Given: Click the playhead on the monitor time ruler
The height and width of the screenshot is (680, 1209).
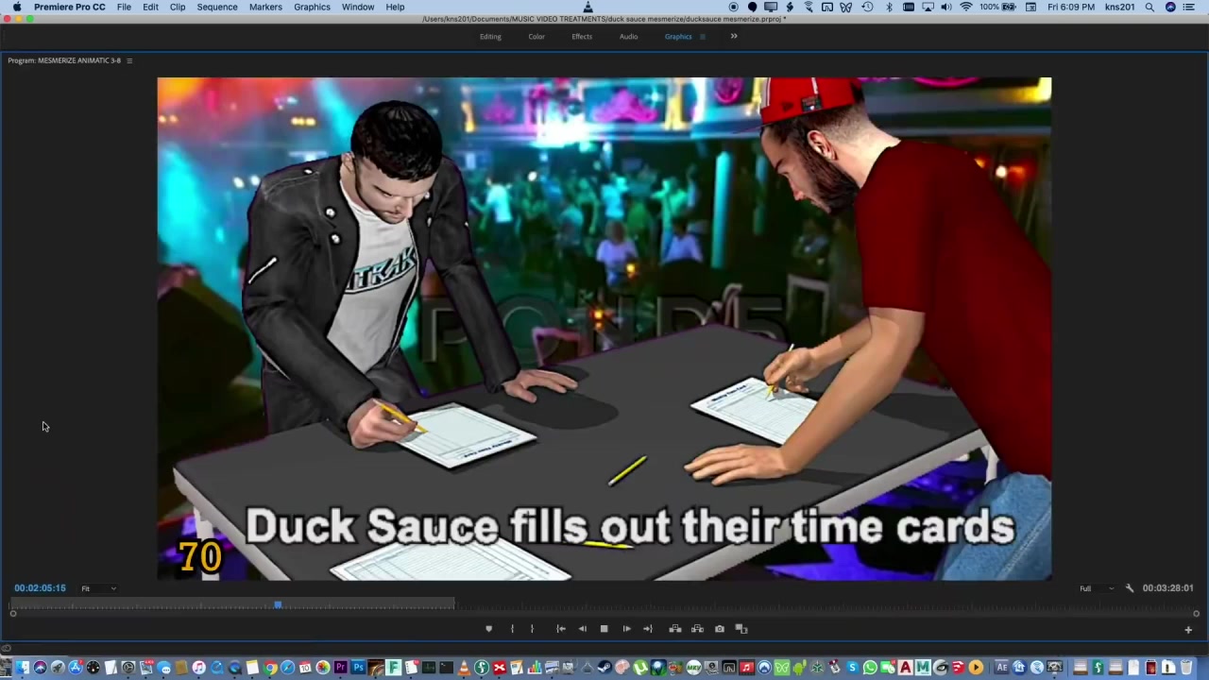Looking at the screenshot, I should click(278, 604).
